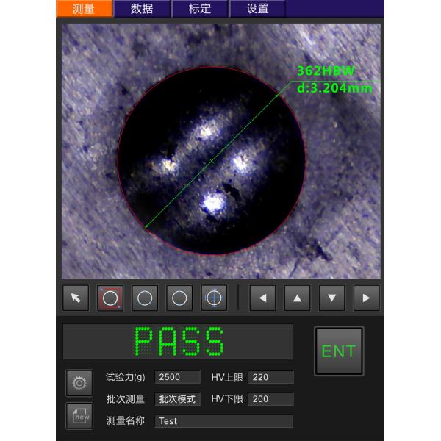
Task: Select the circle tool with blue side points
Action: (145, 298)
